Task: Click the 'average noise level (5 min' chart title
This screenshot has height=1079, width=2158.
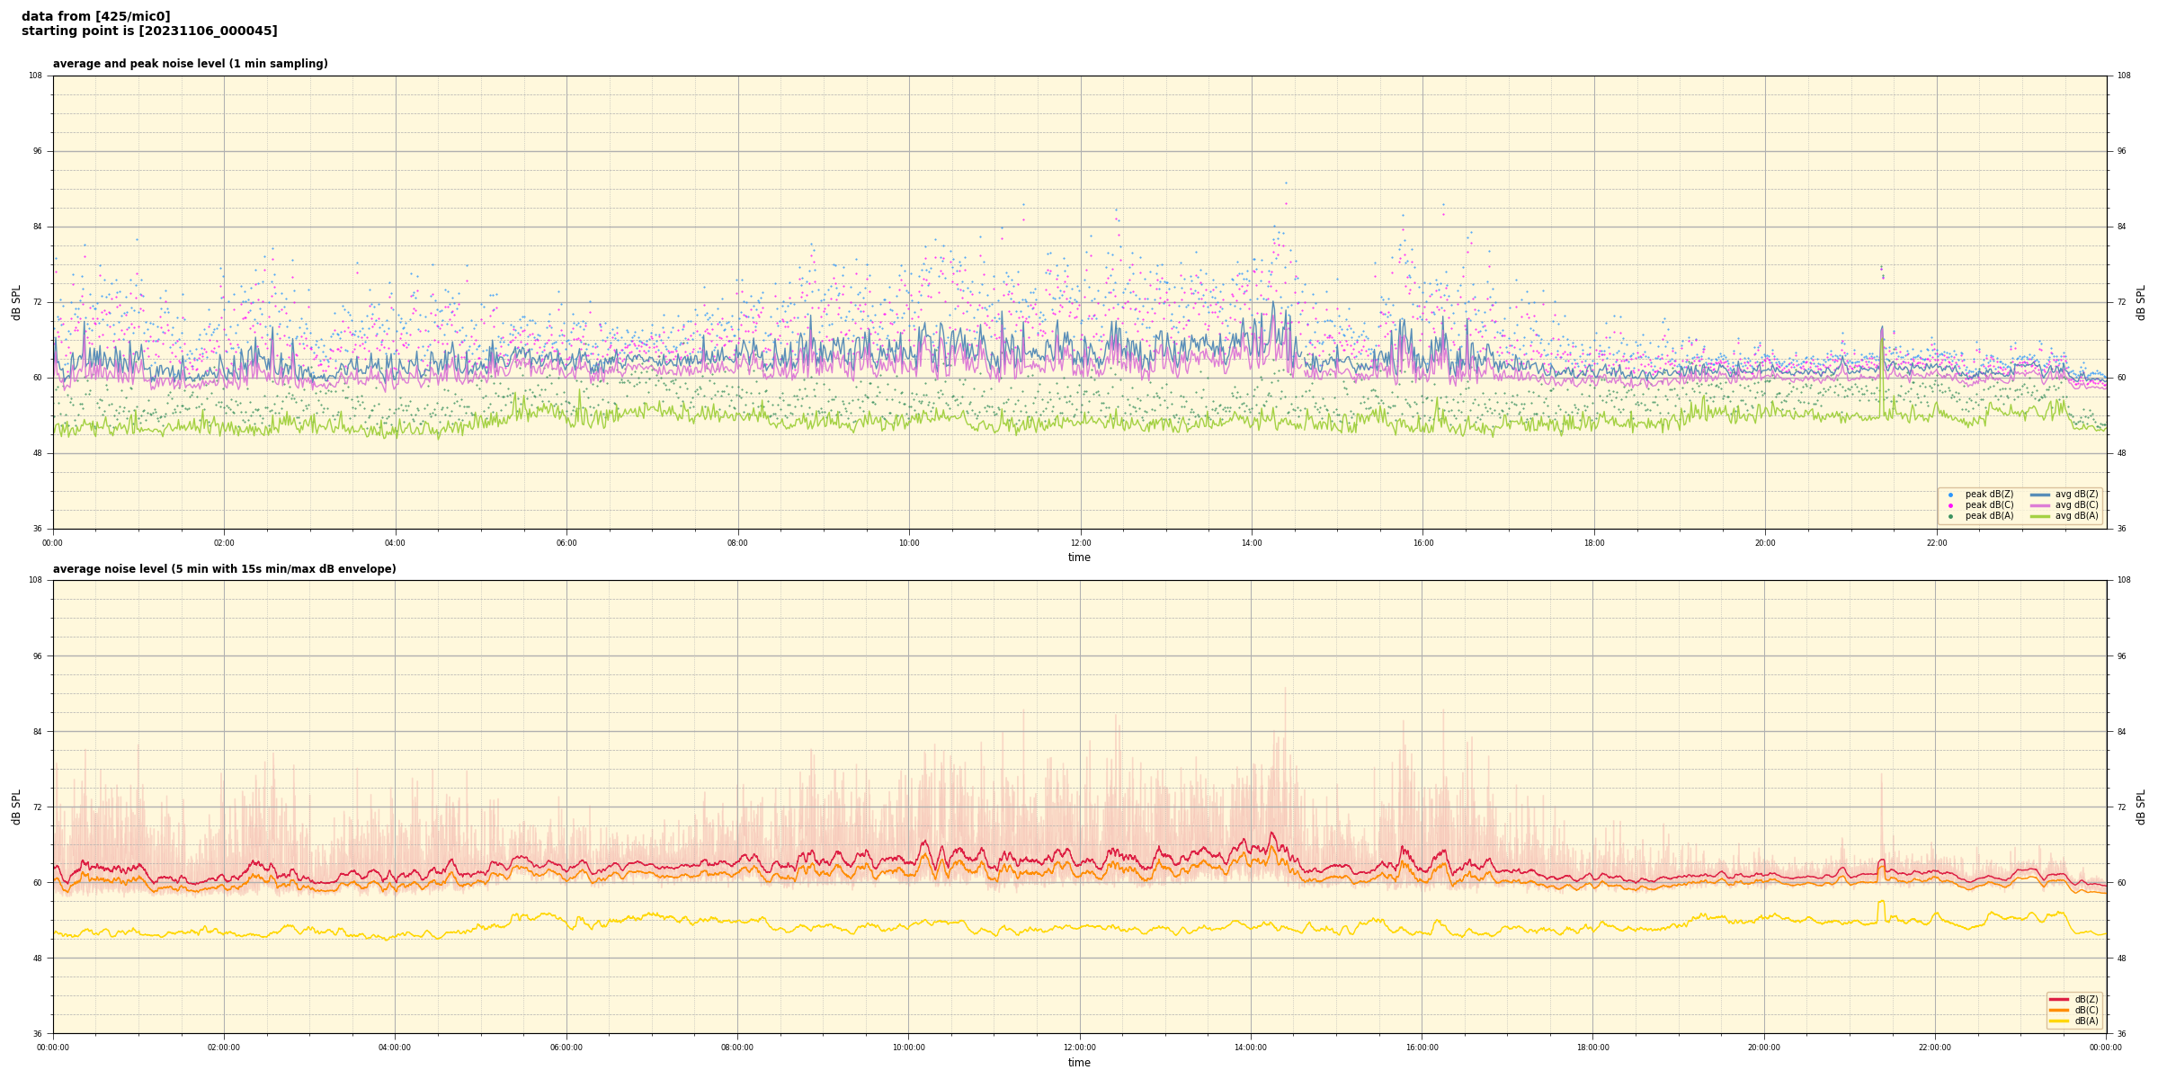Action: click(224, 569)
